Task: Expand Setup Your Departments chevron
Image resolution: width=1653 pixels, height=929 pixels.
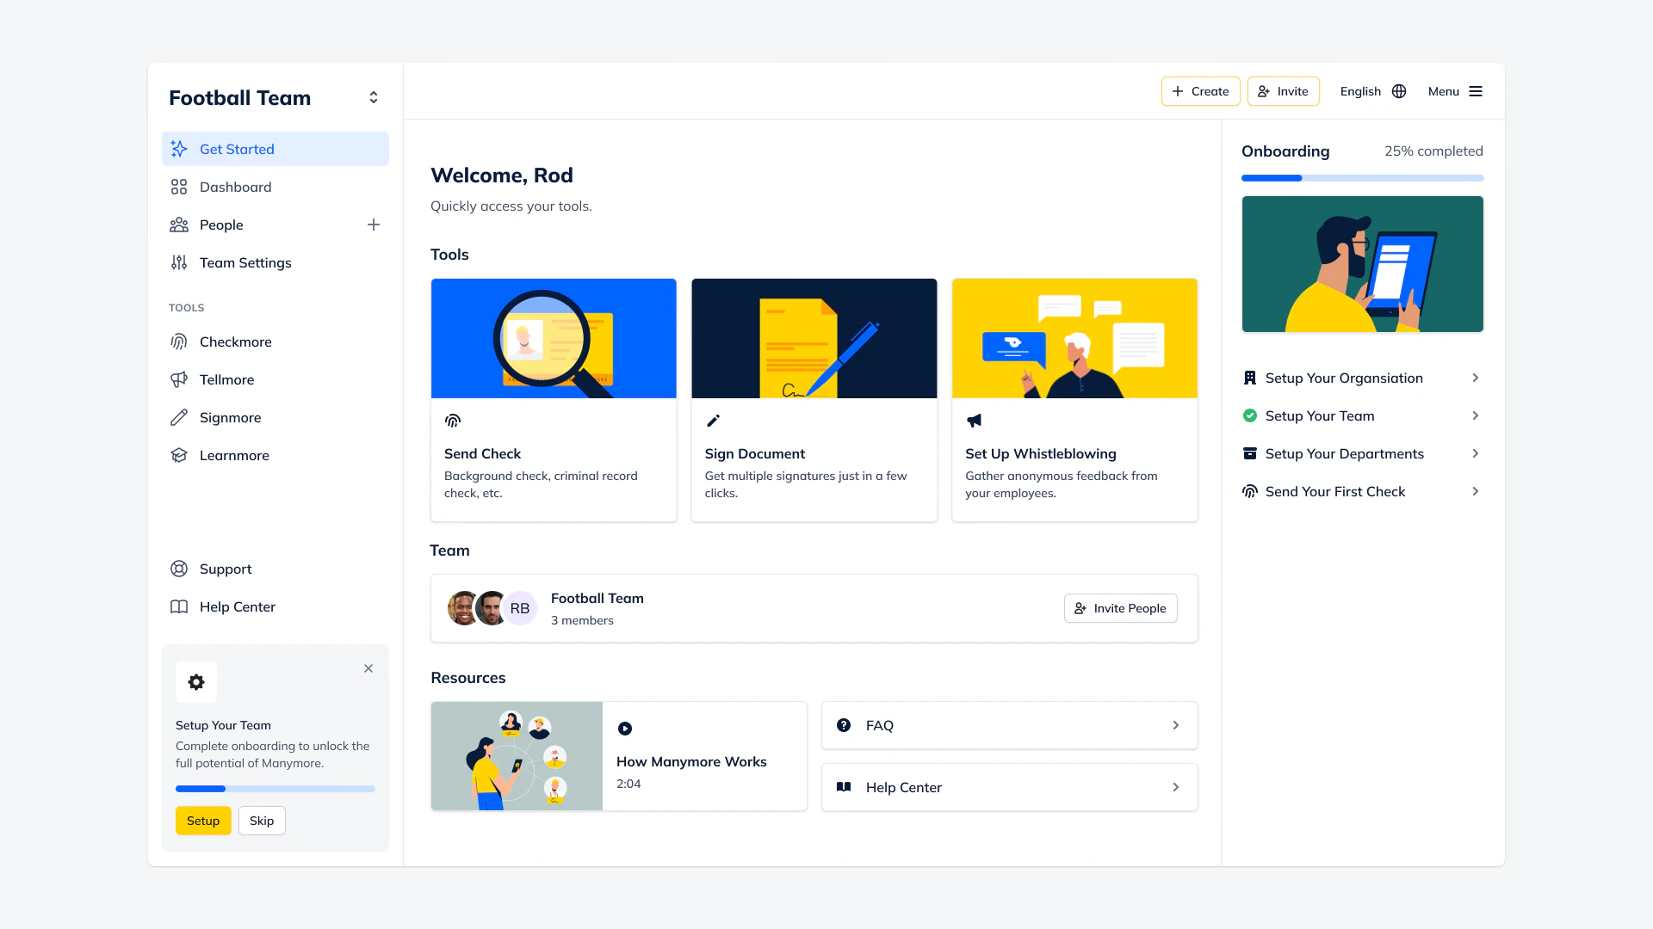Action: pyautogui.click(x=1476, y=453)
